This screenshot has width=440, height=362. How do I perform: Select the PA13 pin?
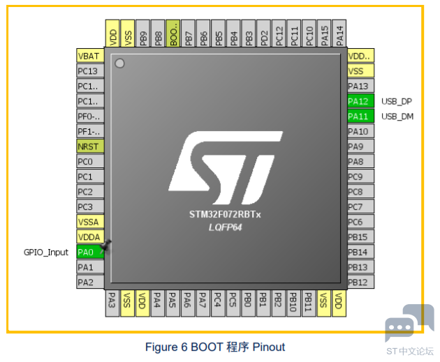pyautogui.click(x=360, y=86)
